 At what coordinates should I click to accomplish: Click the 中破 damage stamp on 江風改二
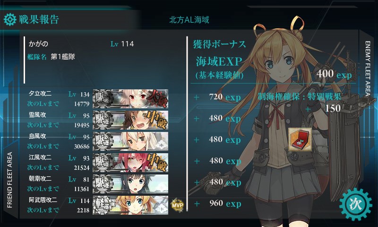tap(157, 162)
